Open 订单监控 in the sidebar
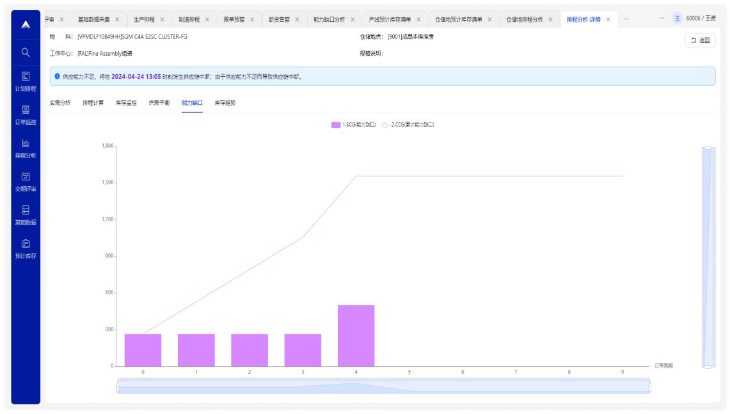730x414 pixels. pos(26,115)
